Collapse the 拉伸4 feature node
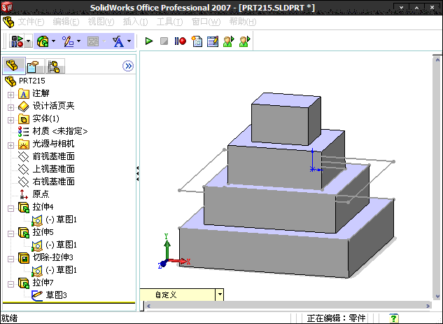 pos(10,209)
